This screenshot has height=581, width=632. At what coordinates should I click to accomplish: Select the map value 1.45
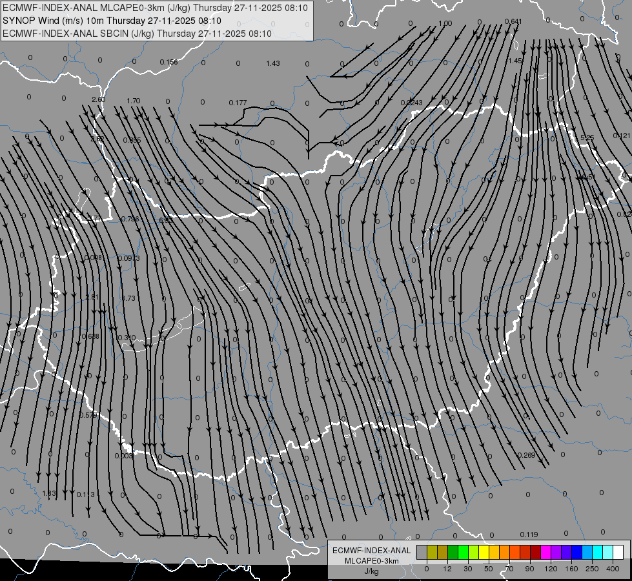pyautogui.click(x=515, y=61)
